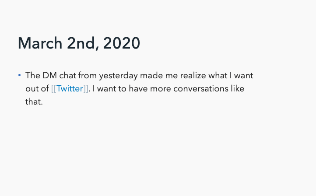Click the closing brackets after Twitter
The width and height of the screenshot is (316, 196).
click(86, 89)
